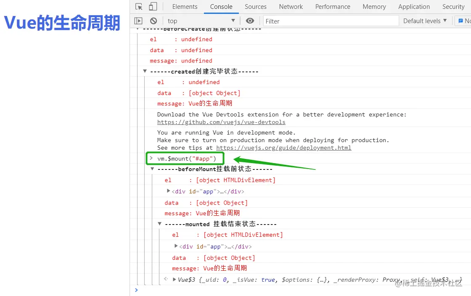Select mounted 'message: Vue的生命周期' line

[209, 268]
